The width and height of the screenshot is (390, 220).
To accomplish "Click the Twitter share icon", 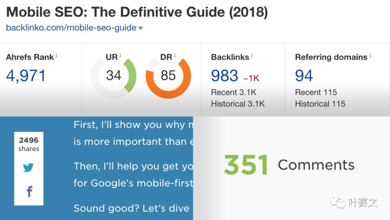I will 29,168.
